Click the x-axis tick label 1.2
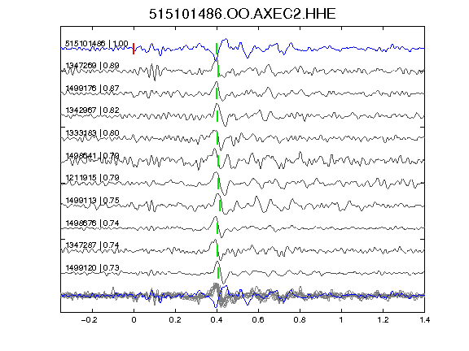Viewport: 469px width, 351px height. point(383,320)
